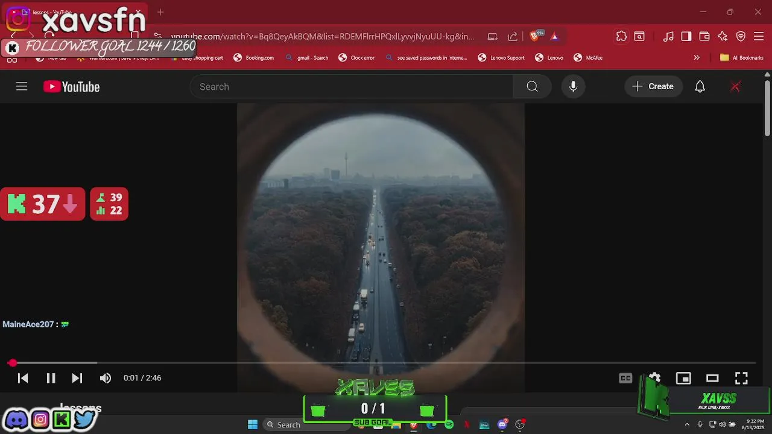The image size is (772, 434).
Task: Open Discord from the taskbar
Action: [502, 424]
